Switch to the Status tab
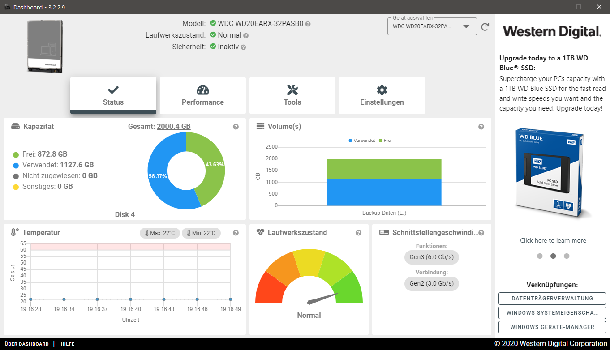 click(x=113, y=95)
